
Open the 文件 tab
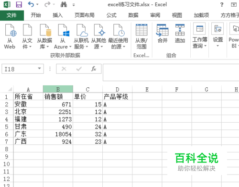tap(12, 15)
